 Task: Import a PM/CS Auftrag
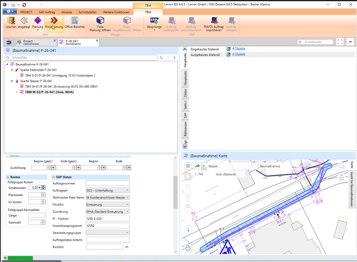214,24
